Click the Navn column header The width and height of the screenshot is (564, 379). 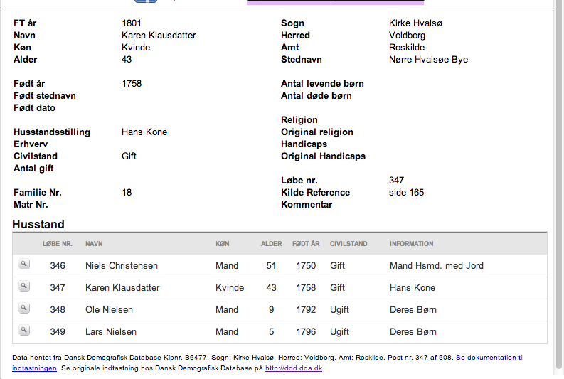(94, 244)
